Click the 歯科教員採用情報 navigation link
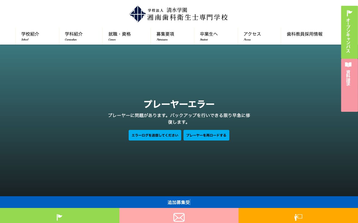Screen dimensions: 358x223 tap(305, 34)
